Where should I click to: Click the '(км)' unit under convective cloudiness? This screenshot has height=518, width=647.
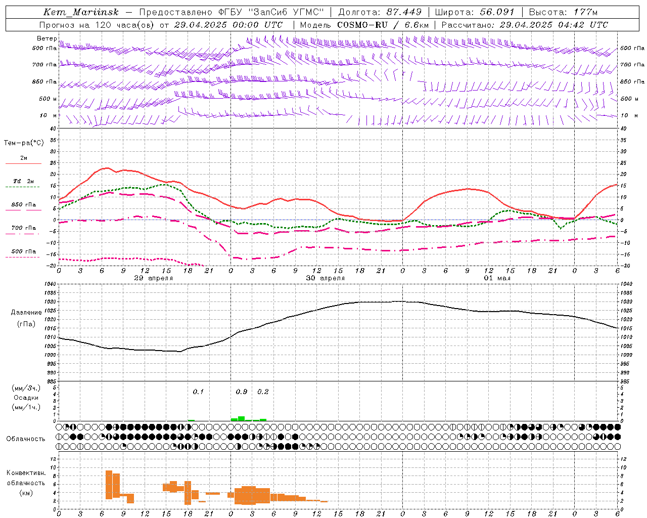pyautogui.click(x=26, y=493)
